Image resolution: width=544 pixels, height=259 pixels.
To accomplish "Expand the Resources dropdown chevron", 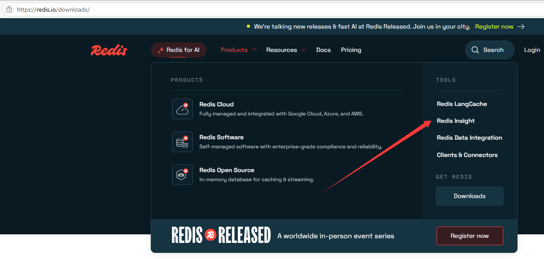I will click(304, 50).
